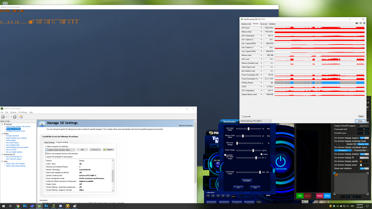The height and width of the screenshot is (209, 372).
Task: Toggle Prioritize GPU Temp Target checkbox
Action: tap(225, 155)
